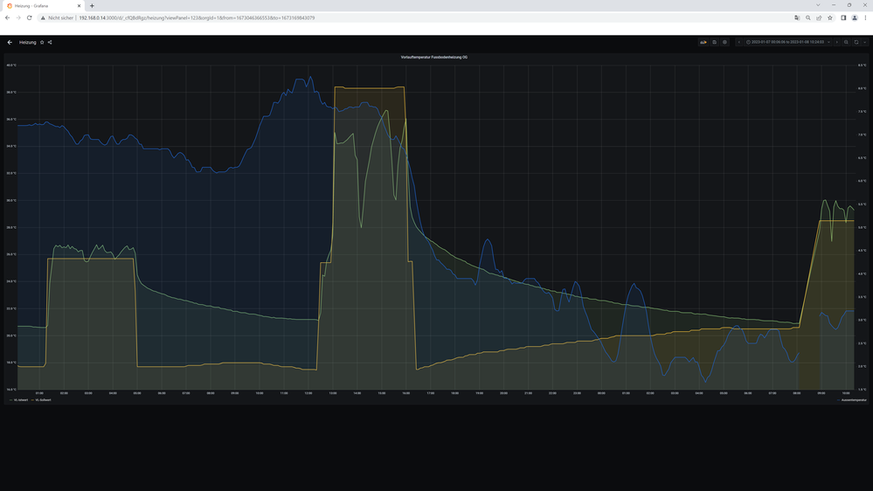Viewport: 873px width, 491px height.
Task: Share the Heizung dashboard
Action: [x=50, y=42]
